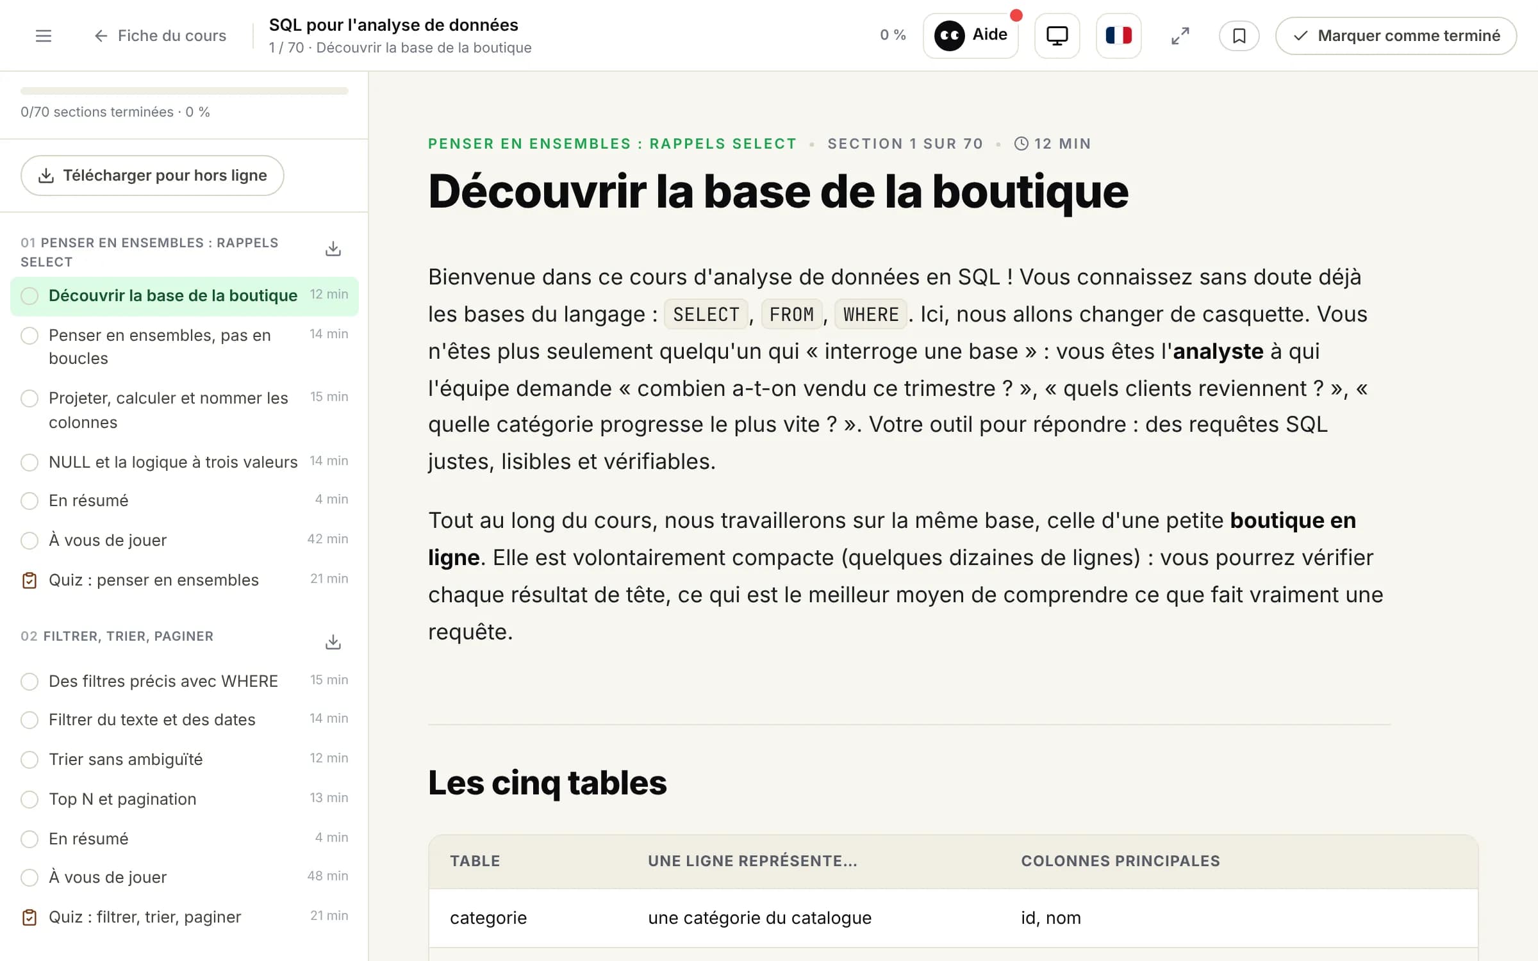Open the hamburger menu icon
The width and height of the screenshot is (1538, 961).
pos(43,36)
